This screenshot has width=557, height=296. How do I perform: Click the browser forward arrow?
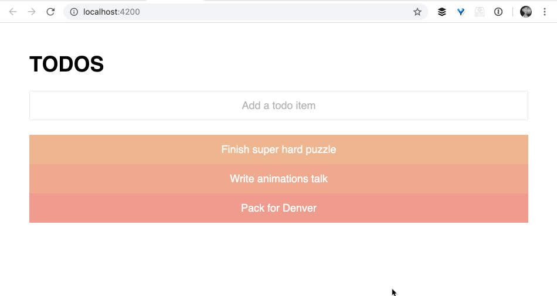coord(32,12)
